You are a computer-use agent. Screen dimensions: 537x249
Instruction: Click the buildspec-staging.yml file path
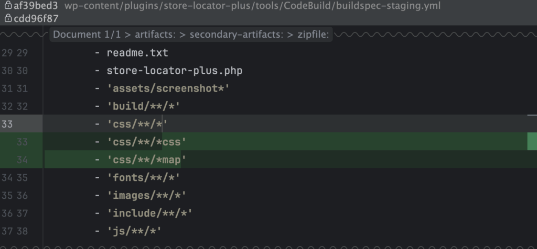click(x=252, y=6)
